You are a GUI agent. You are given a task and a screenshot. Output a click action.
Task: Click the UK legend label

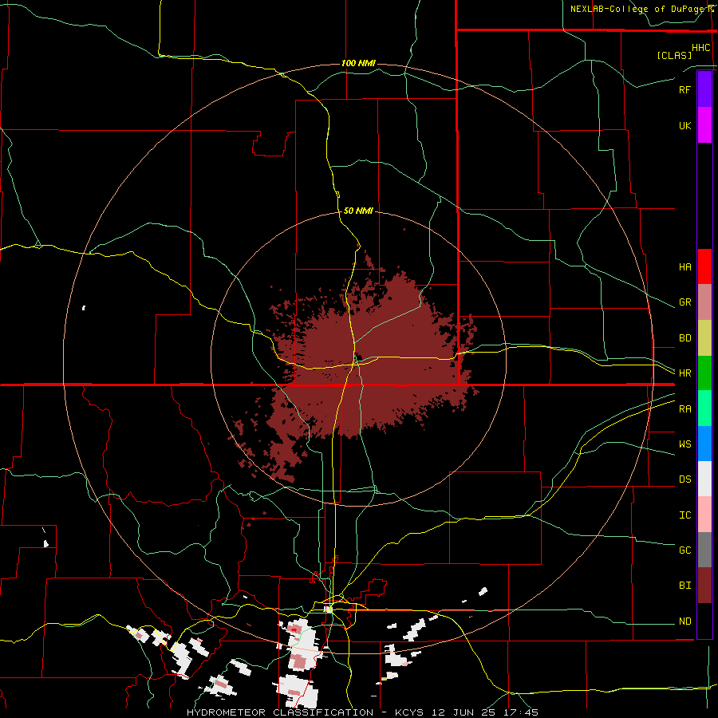(684, 125)
